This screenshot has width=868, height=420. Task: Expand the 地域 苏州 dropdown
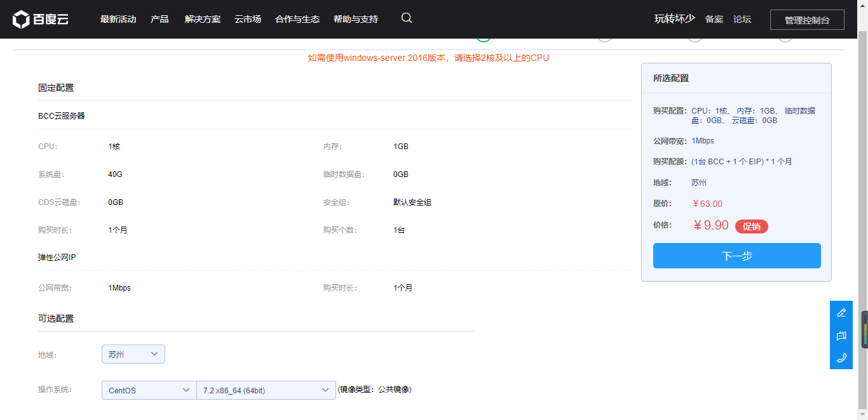click(x=133, y=354)
